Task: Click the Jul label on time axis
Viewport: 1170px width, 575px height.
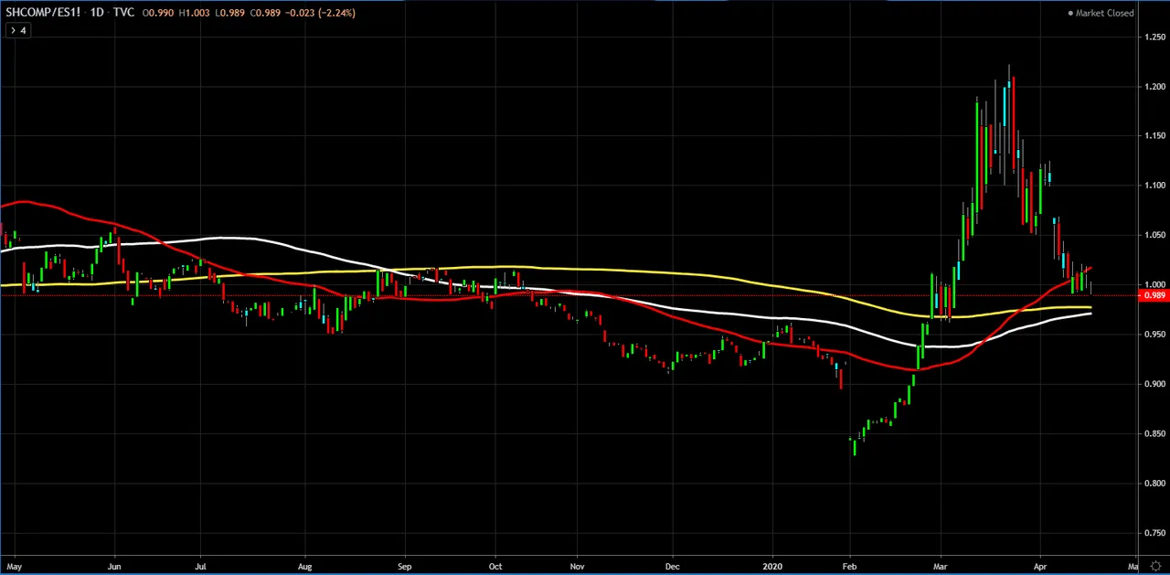Action: pyautogui.click(x=200, y=567)
